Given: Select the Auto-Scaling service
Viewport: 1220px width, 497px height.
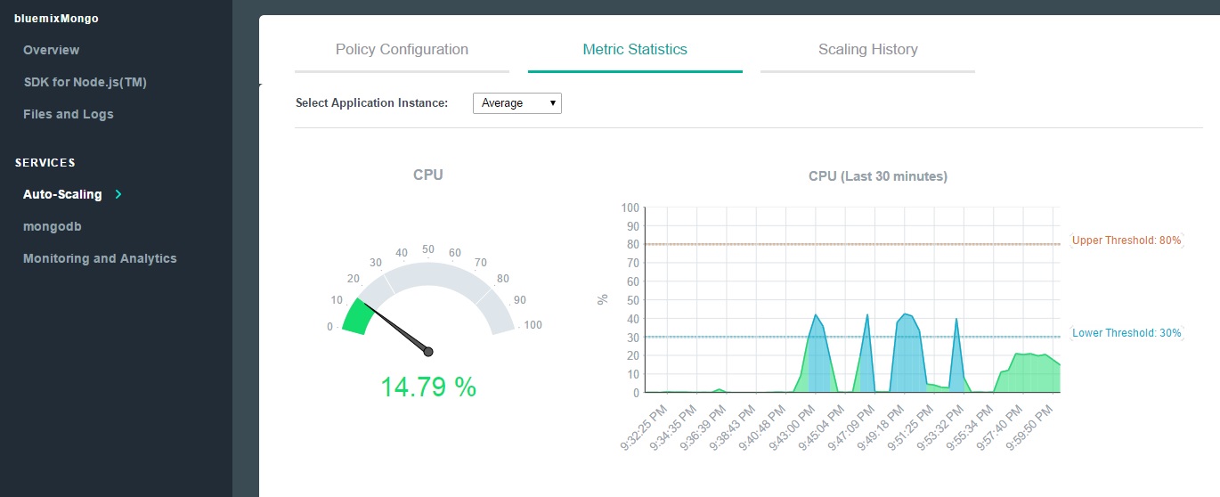Looking at the screenshot, I should (x=62, y=194).
